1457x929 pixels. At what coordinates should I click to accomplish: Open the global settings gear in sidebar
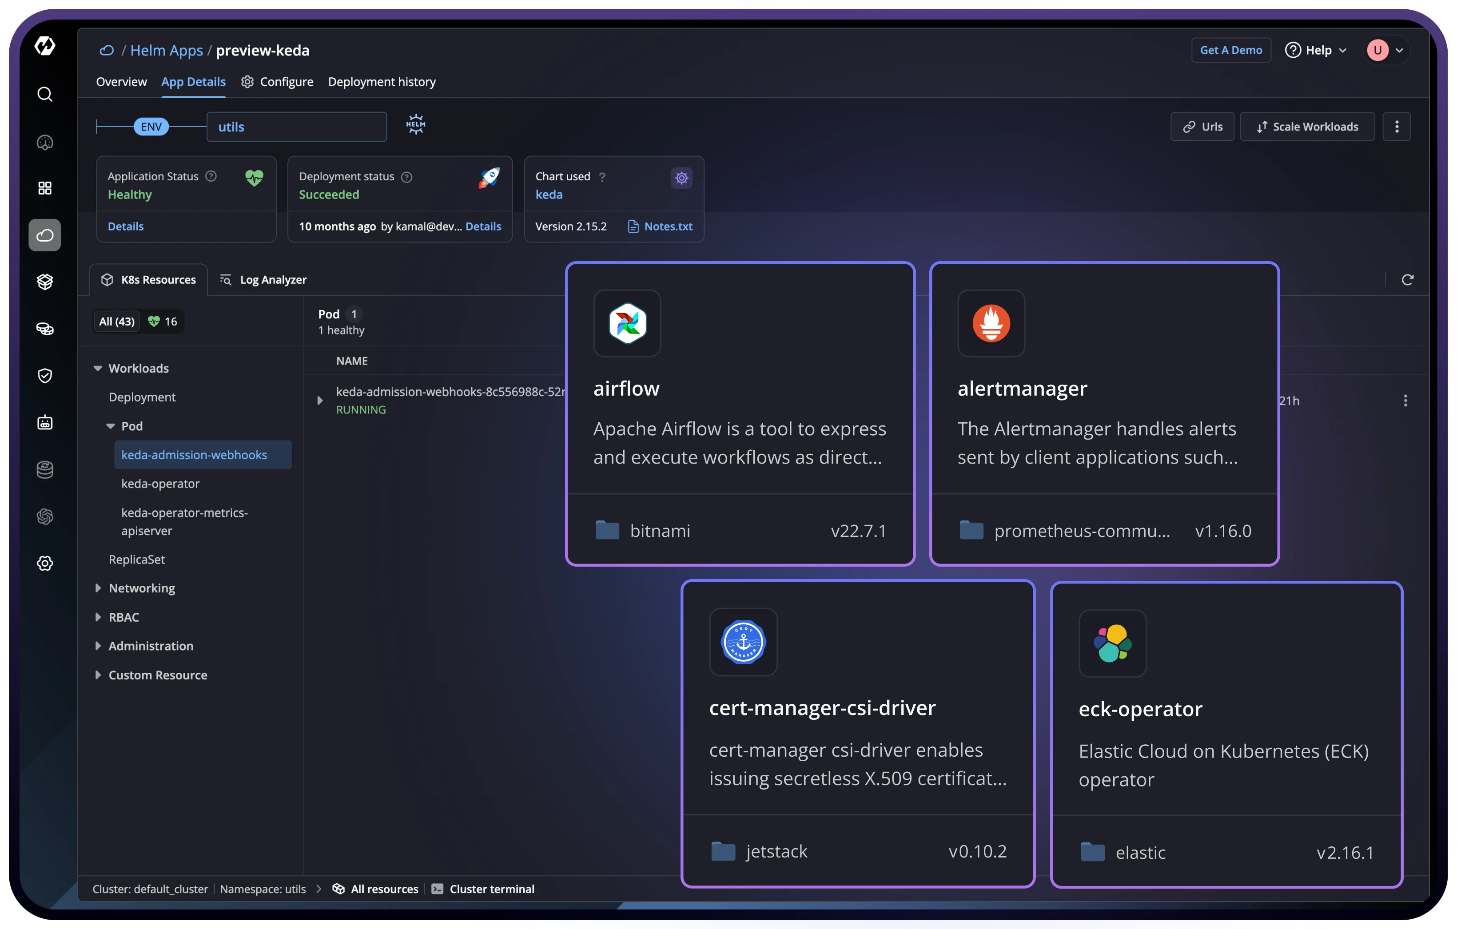[45, 563]
